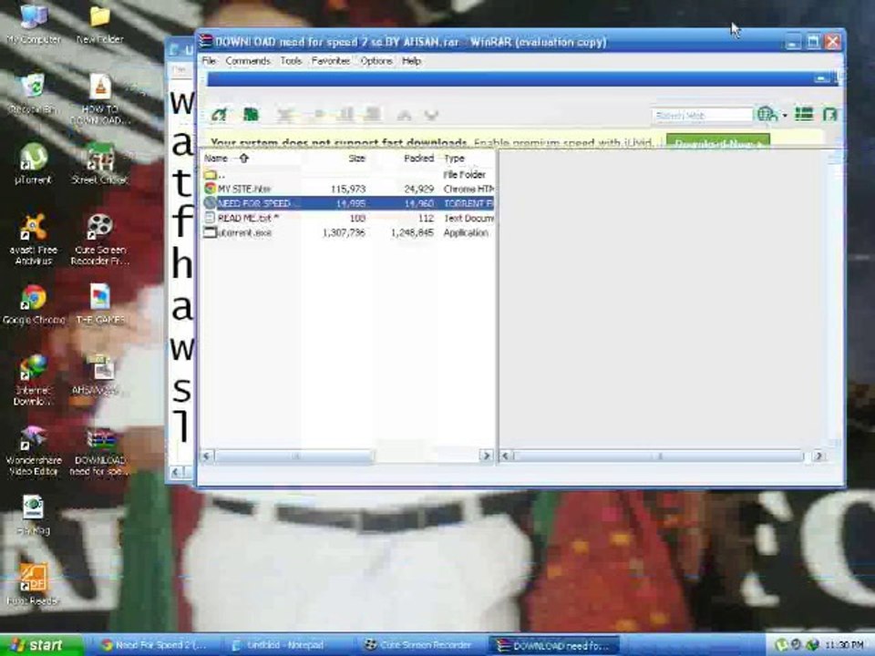
Task: Click the first green toolbar icon
Action: point(220,115)
